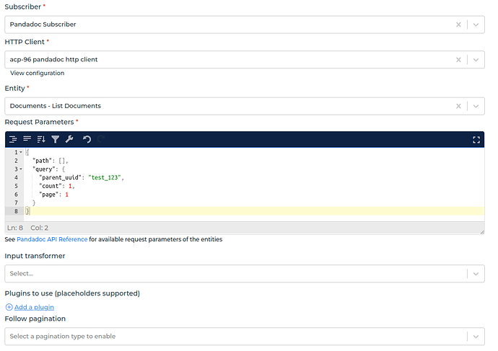Click the Select a pagination type field
The image size is (498, 351).
(x=245, y=337)
